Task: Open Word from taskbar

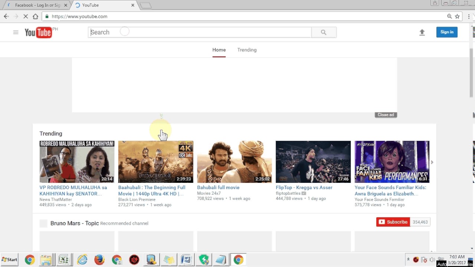Action: [x=186, y=260]
